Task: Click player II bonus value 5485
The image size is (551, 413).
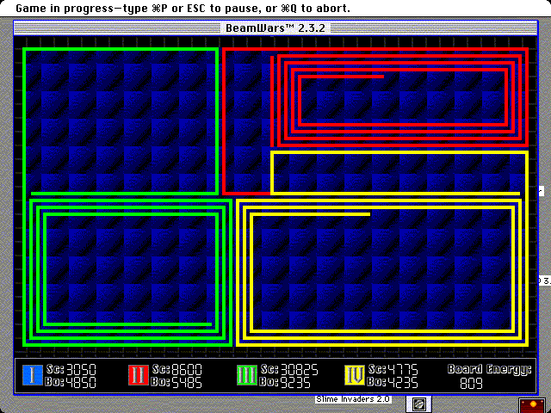Action: click(184, 382)
